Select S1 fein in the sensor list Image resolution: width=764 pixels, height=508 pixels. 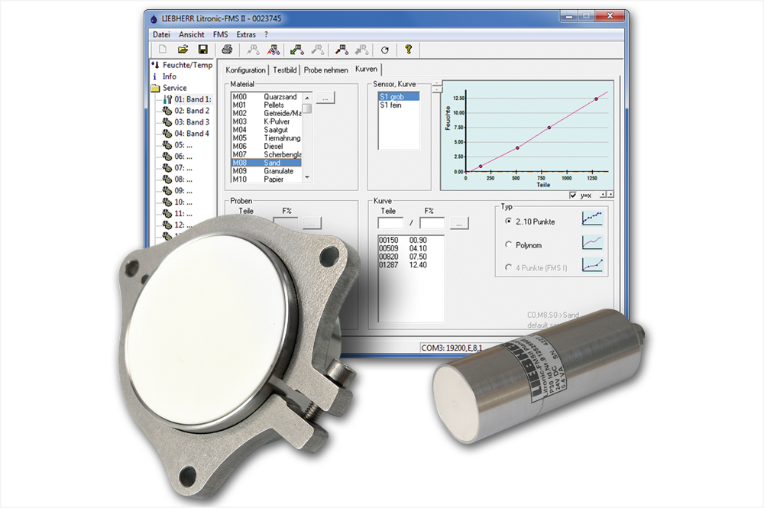coord(399,105)
